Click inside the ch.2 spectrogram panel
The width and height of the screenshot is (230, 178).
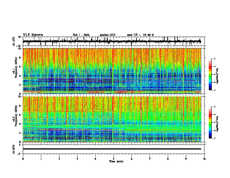point(112,119)
